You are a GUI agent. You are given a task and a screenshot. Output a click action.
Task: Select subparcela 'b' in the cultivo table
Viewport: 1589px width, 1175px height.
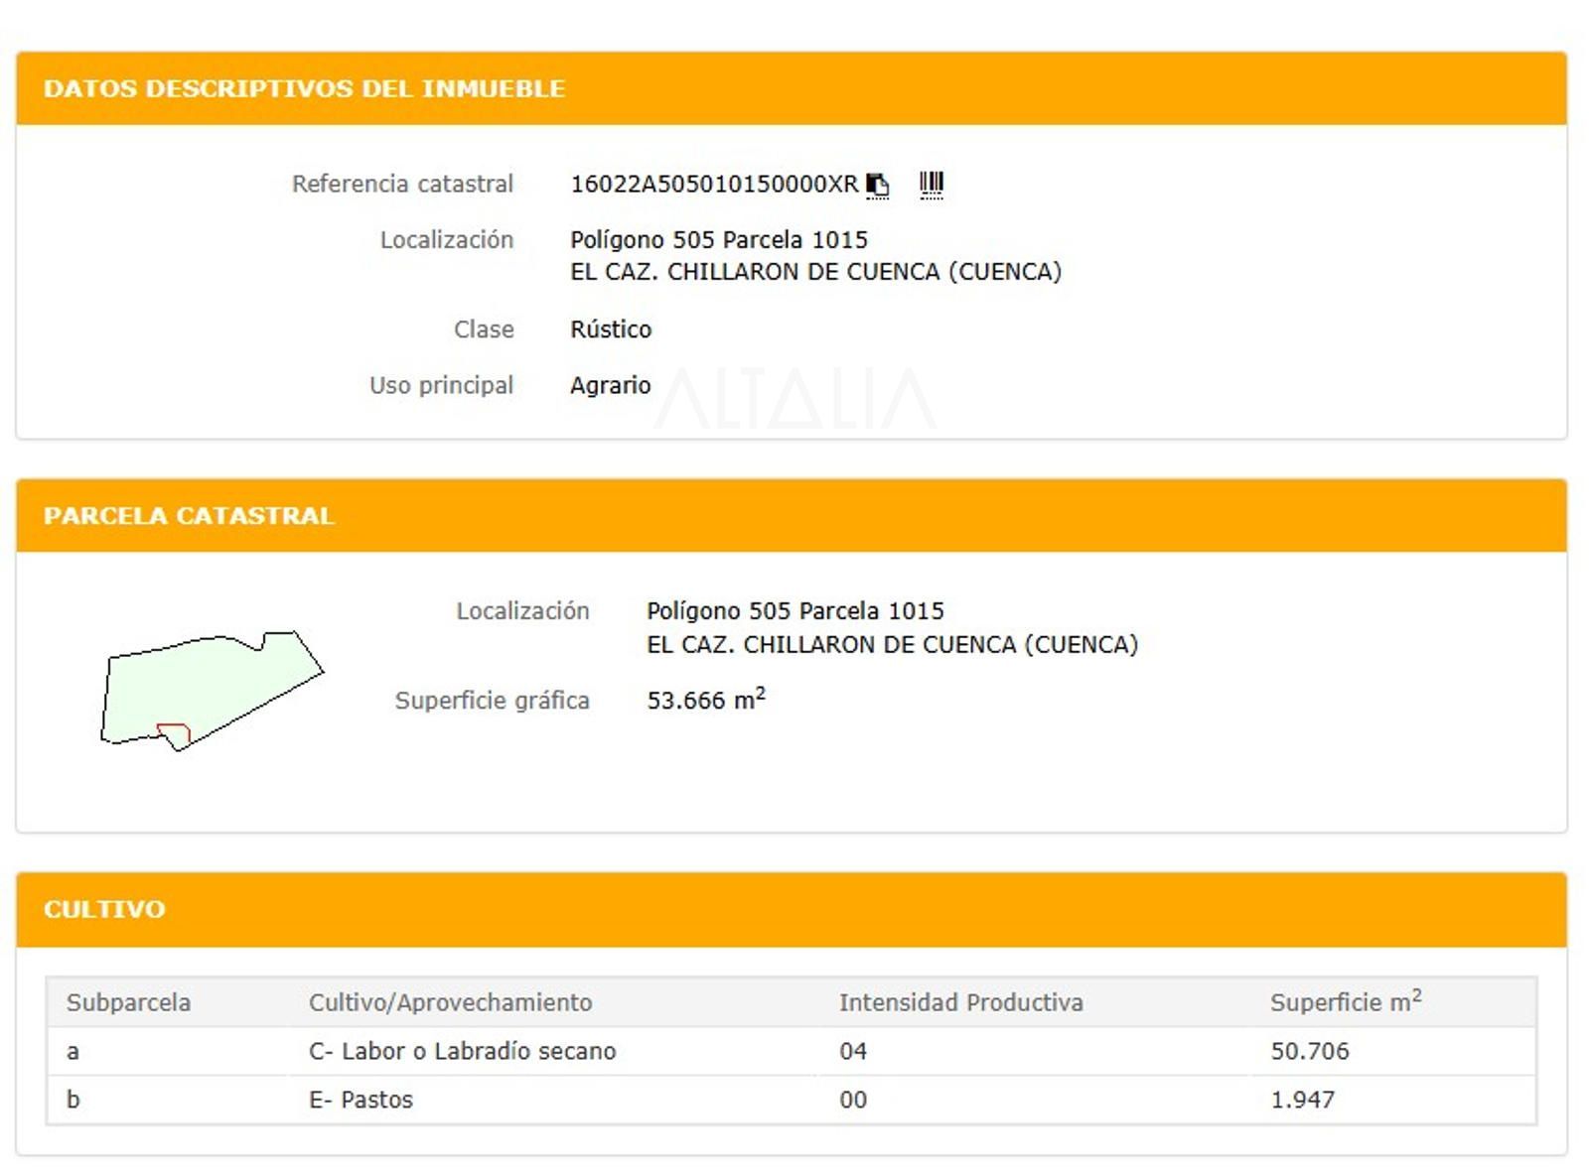[x=72, y=1100]
